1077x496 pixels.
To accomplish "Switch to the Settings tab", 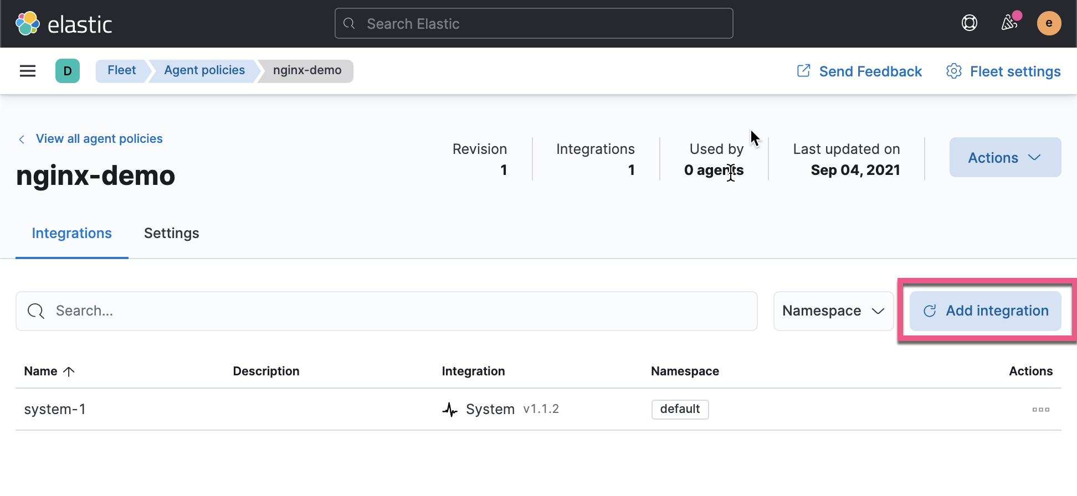I will [x=172, y=233].
